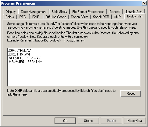Open File Format Preferences tab
148x127 pixels.
coord(88,12)
